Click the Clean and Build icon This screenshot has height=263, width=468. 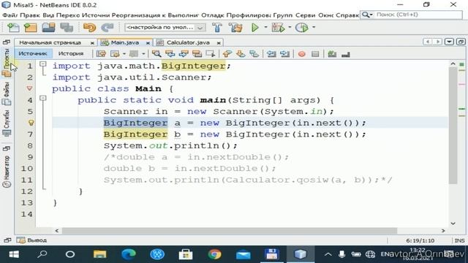coord(235,28)
